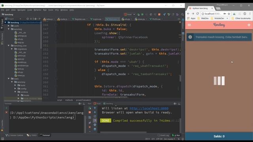Viewport: 253px width, 142px height.
Task: Collapse the kencleng root project folder
Action: tap(6, 22)
